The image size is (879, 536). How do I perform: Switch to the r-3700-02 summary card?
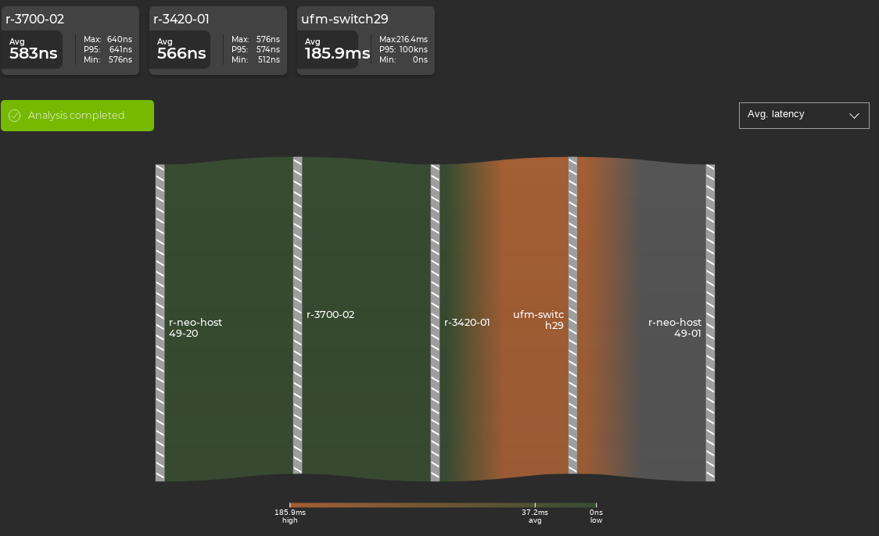70,41
